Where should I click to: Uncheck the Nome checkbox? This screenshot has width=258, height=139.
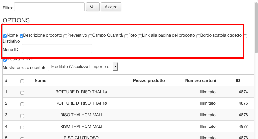click(5, 36)
